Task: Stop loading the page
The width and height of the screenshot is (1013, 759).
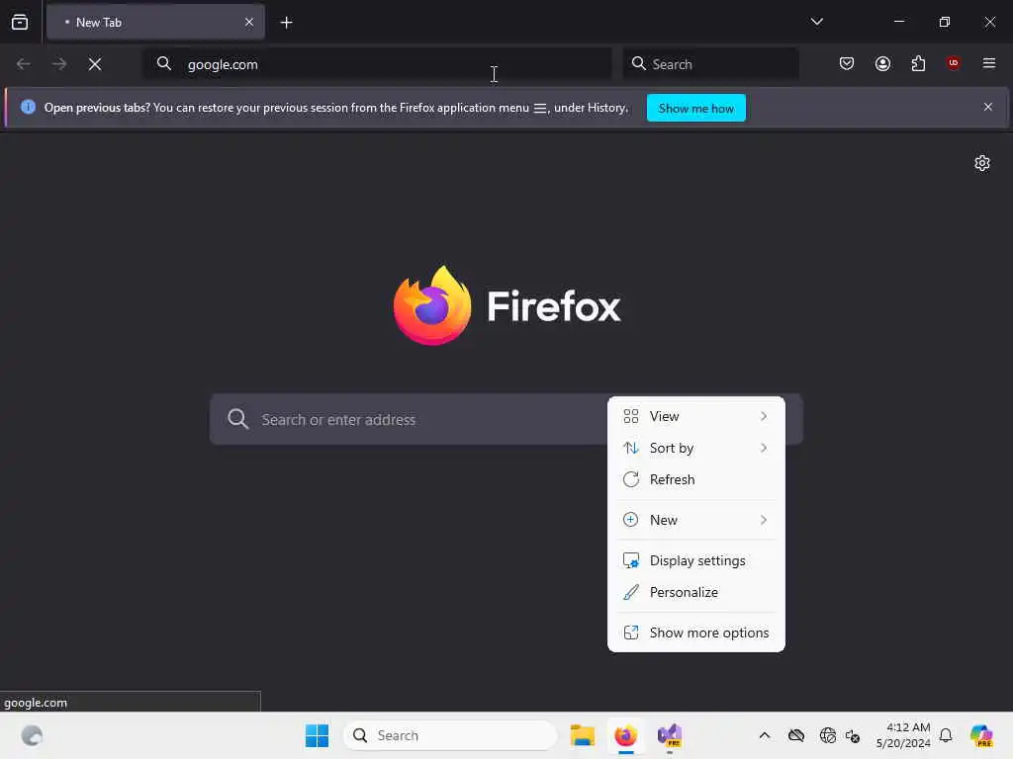Action: tap(95, 64)
